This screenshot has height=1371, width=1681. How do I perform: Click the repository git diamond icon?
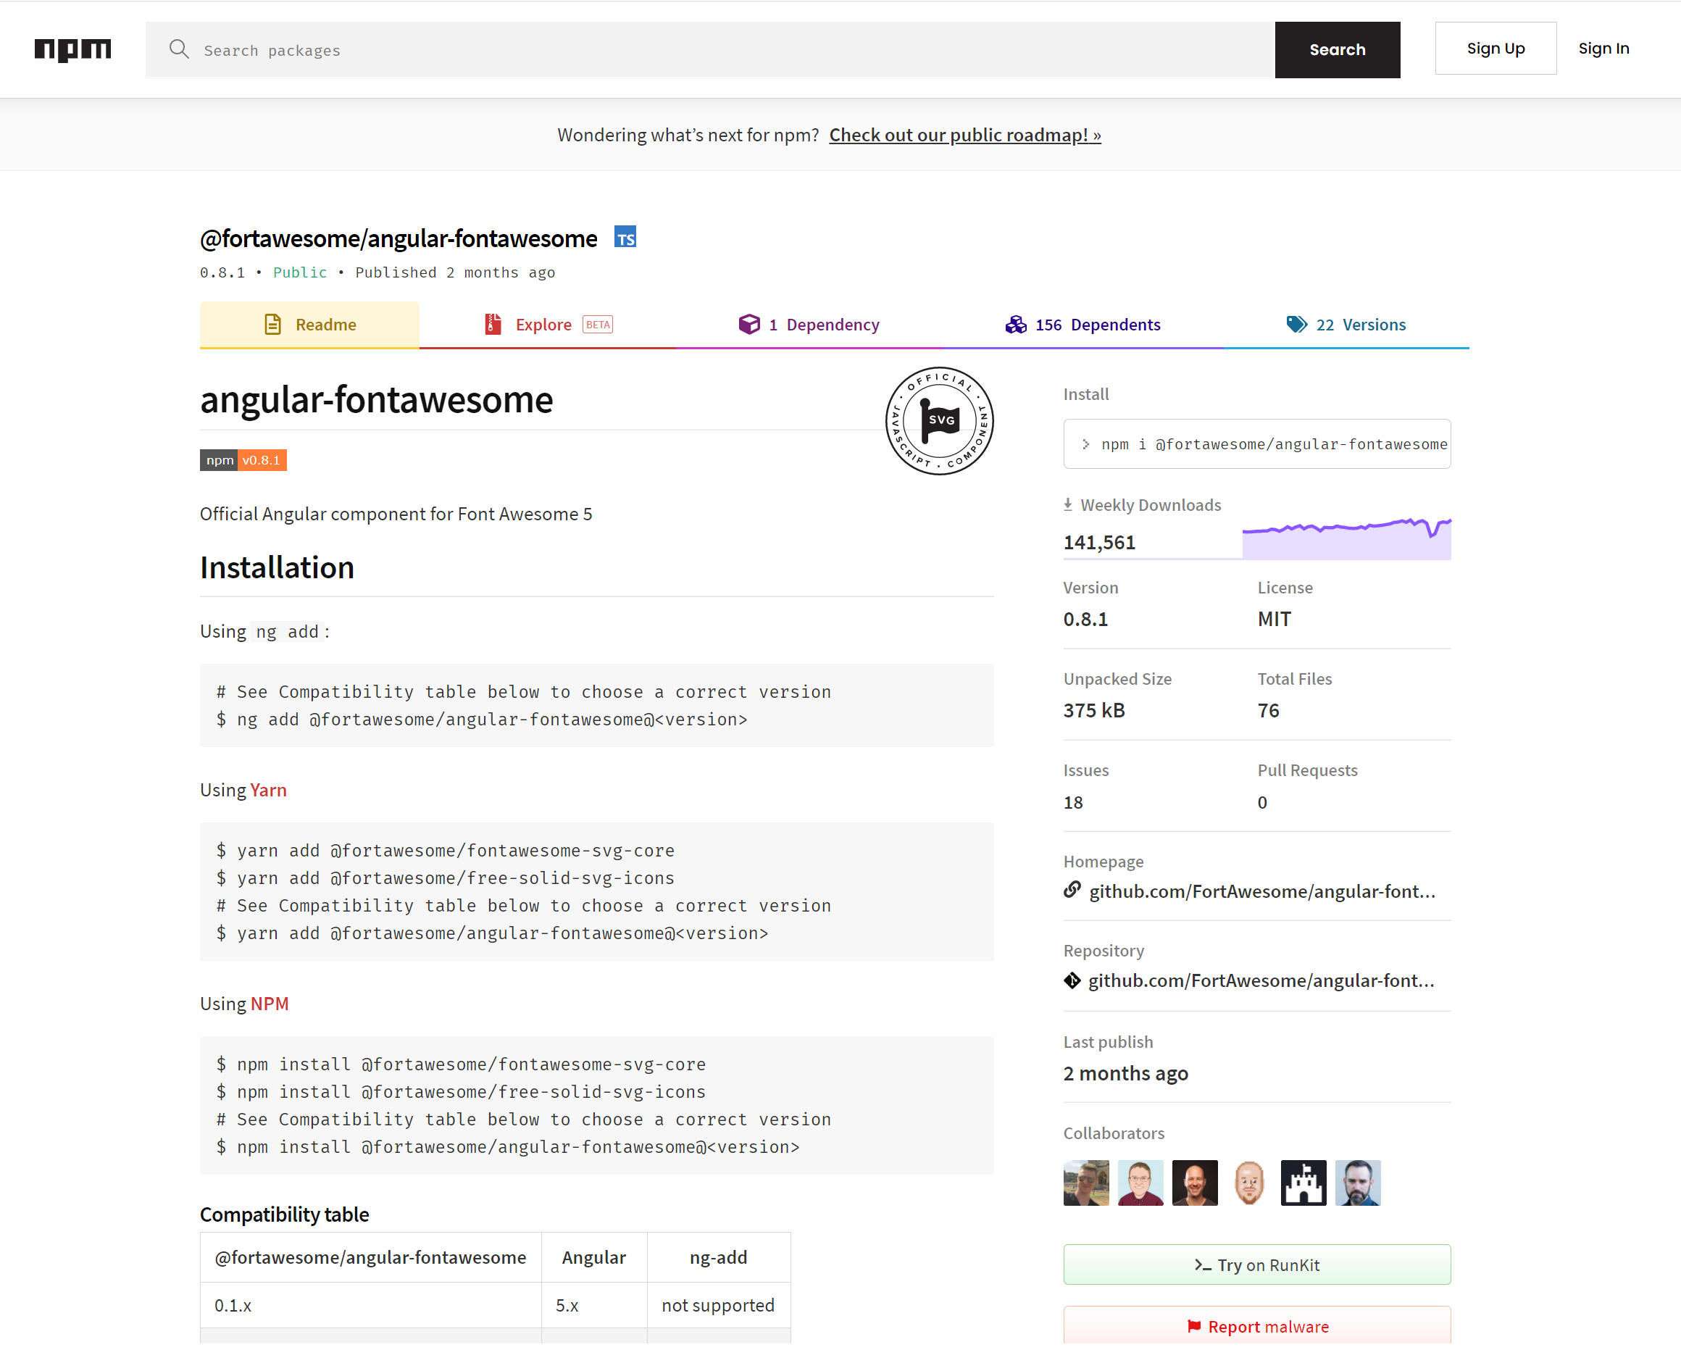point(1072,980)
